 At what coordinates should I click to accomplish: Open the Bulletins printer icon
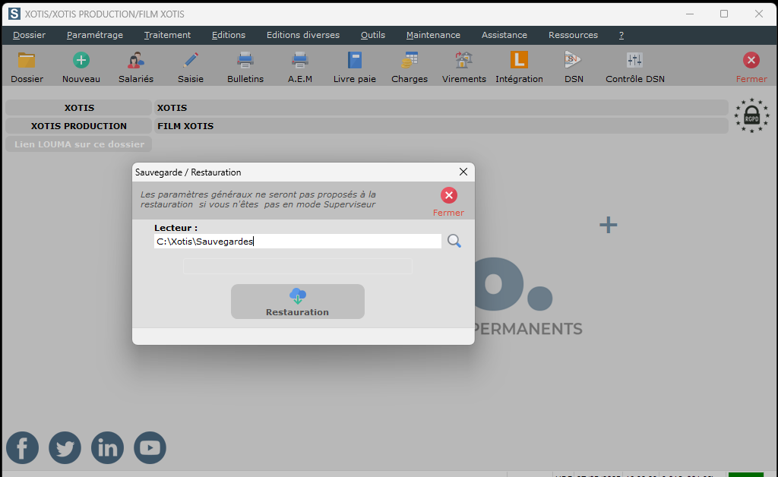coord(245,68)
